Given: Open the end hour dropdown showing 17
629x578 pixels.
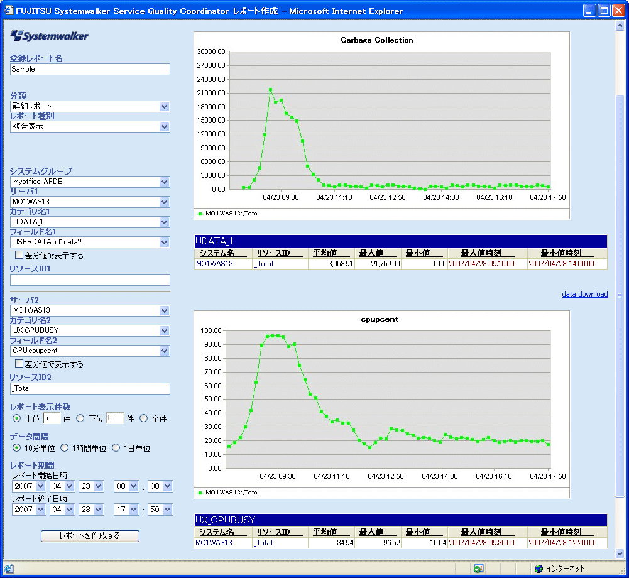Looking at the screenshot, I should [126, 510].
